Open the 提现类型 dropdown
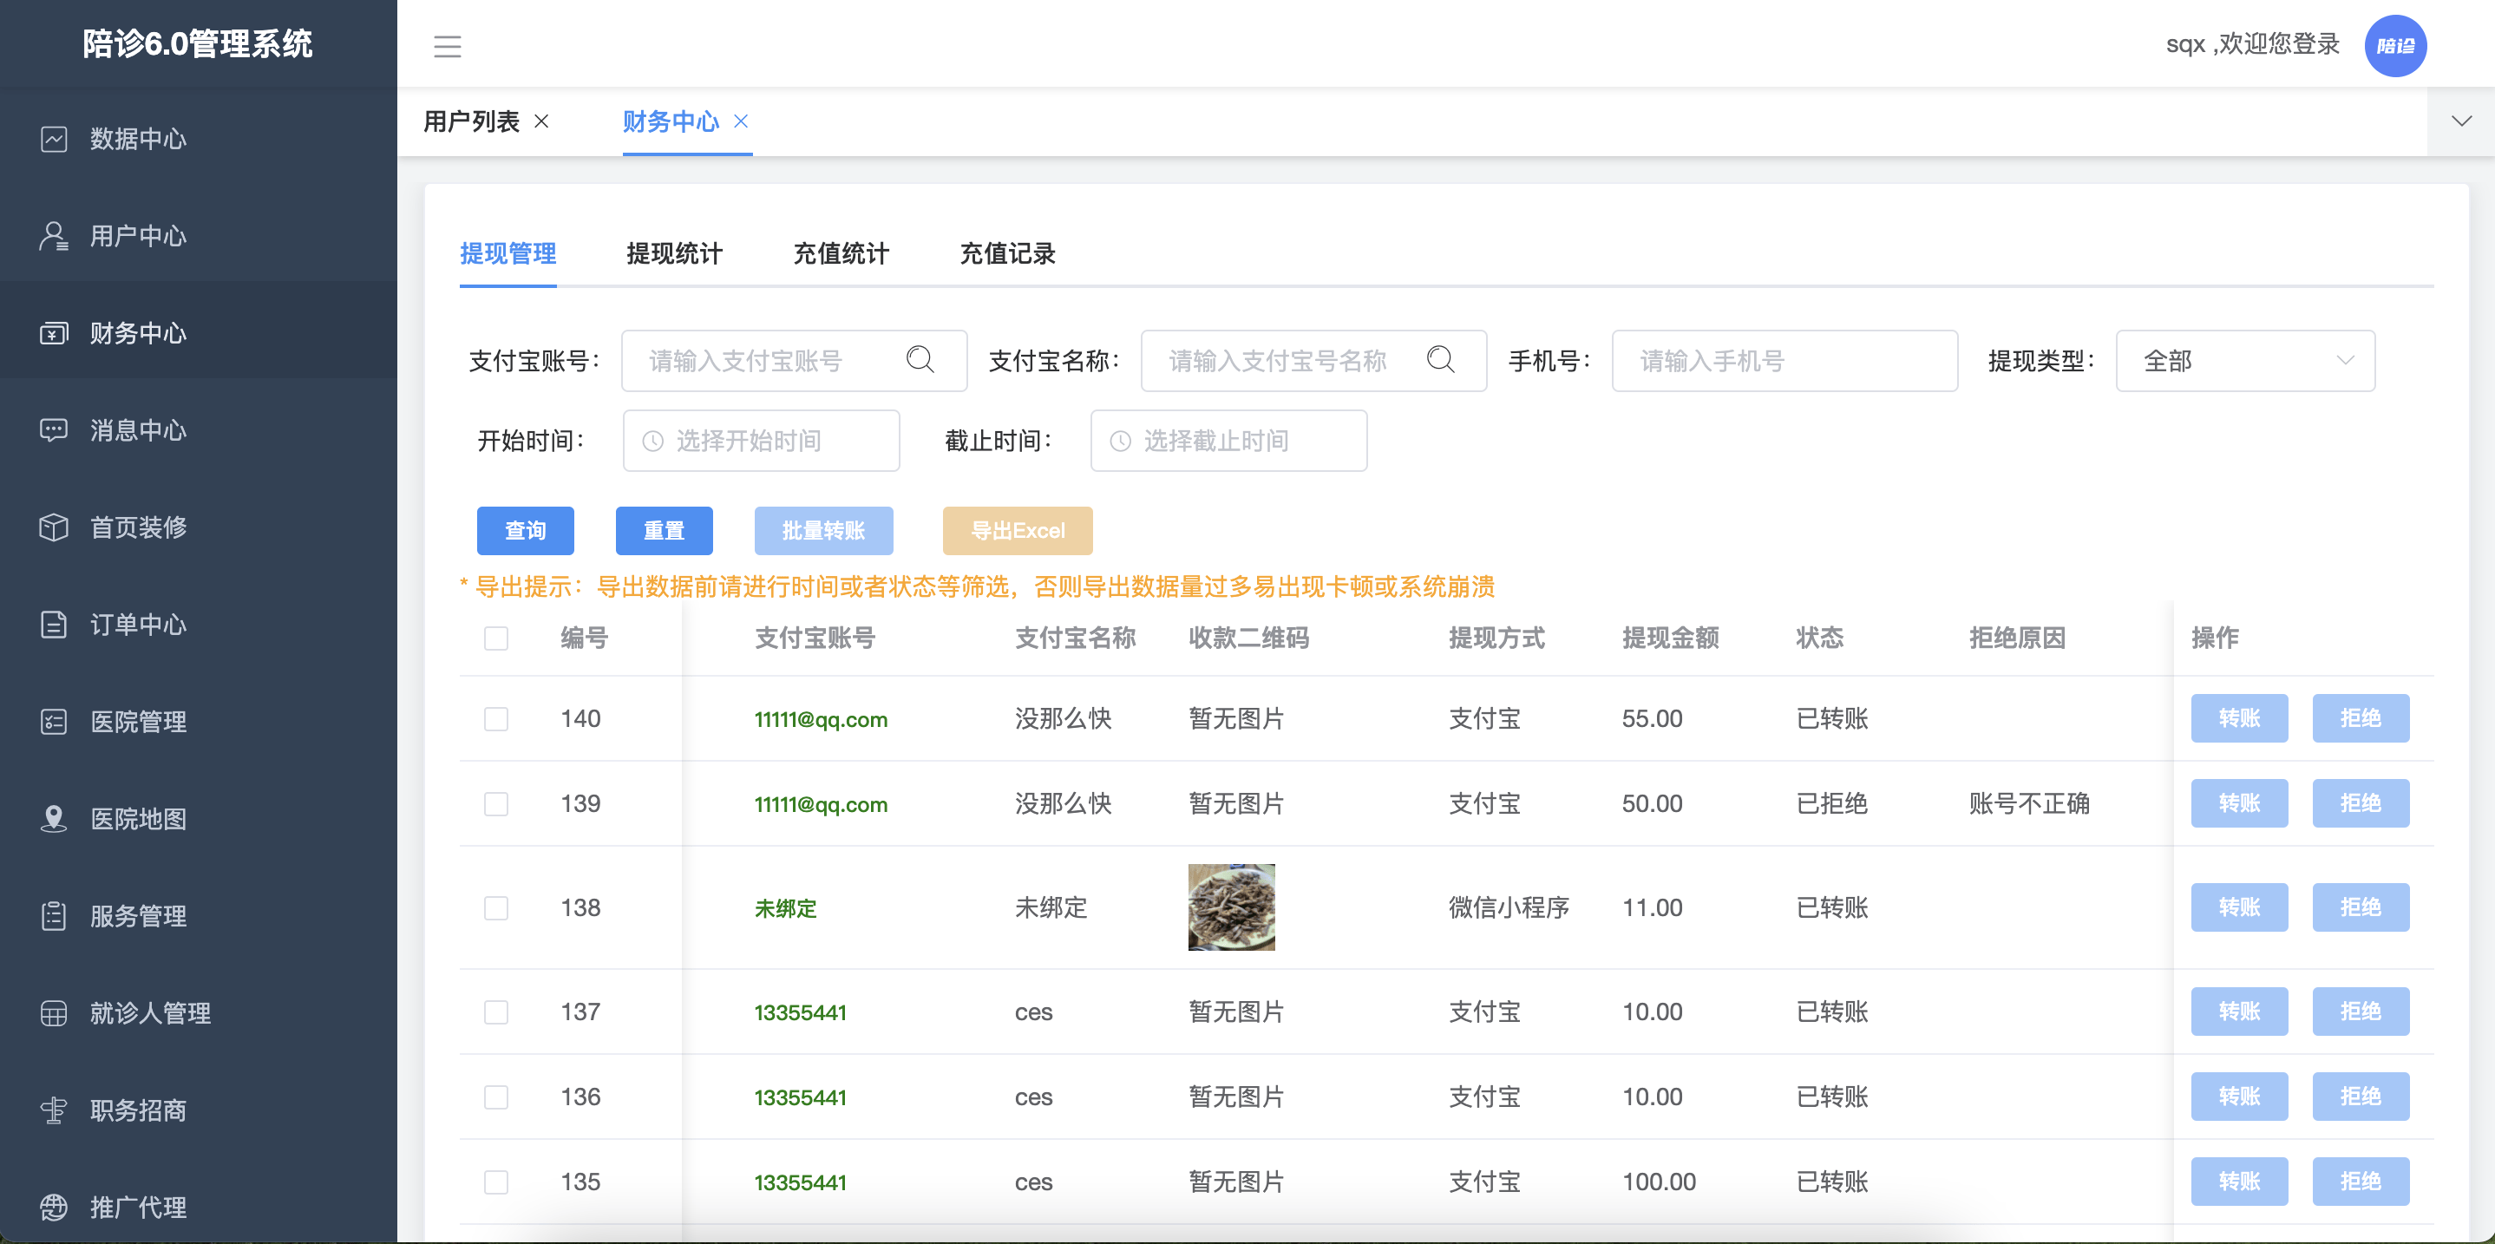Screen dimensions: 2495x1244 (2244, 360)
